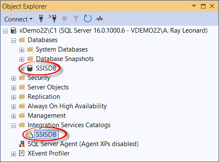Click the Replication folder icon
This screenshot has height=162, width=219.
[x=22, y=97]
